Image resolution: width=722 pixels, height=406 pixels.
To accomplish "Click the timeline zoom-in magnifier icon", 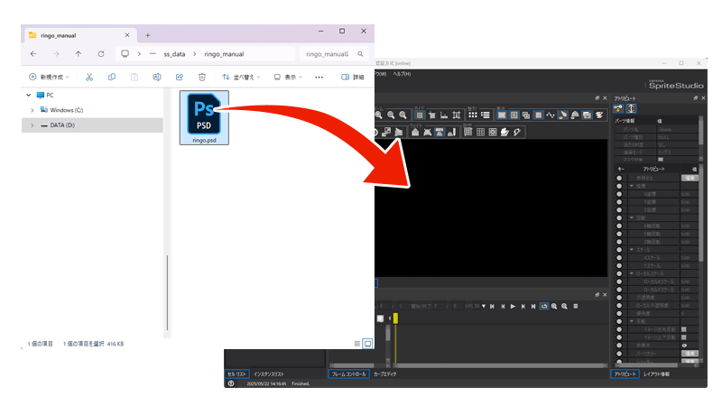I will pos(554,306).
